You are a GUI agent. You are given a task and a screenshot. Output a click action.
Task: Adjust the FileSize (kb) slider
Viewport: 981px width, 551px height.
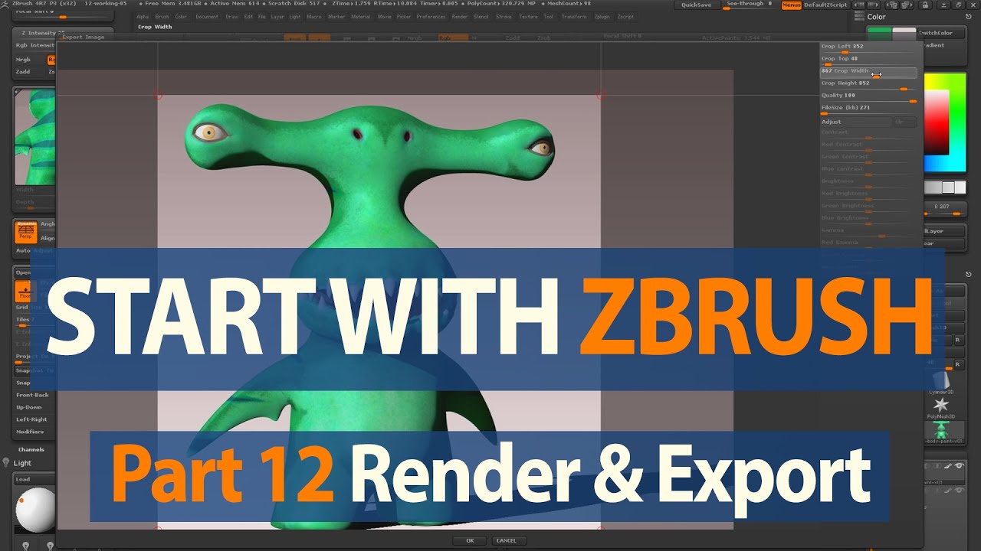868,109
